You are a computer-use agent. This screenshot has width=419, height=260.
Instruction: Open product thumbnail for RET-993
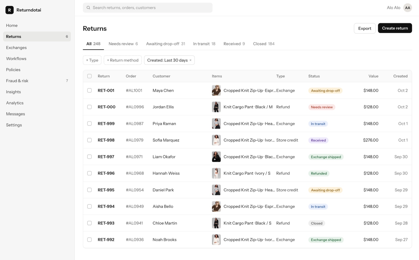[x=216, y=223]
